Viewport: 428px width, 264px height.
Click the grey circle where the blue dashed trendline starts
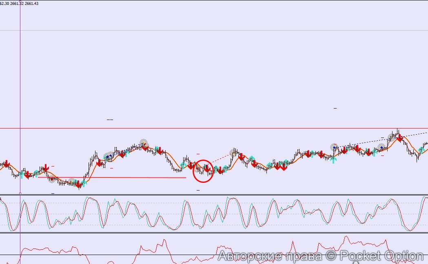click(x=334, y=147)
